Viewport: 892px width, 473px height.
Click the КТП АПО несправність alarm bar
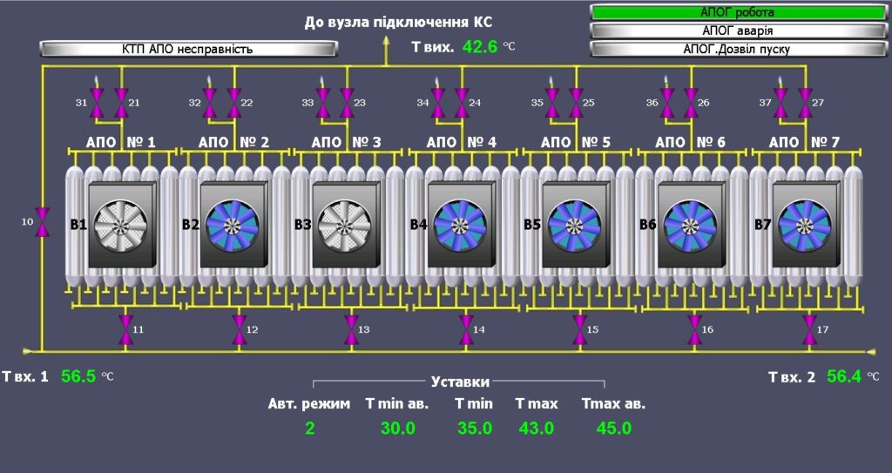click(x=187, y=49)
